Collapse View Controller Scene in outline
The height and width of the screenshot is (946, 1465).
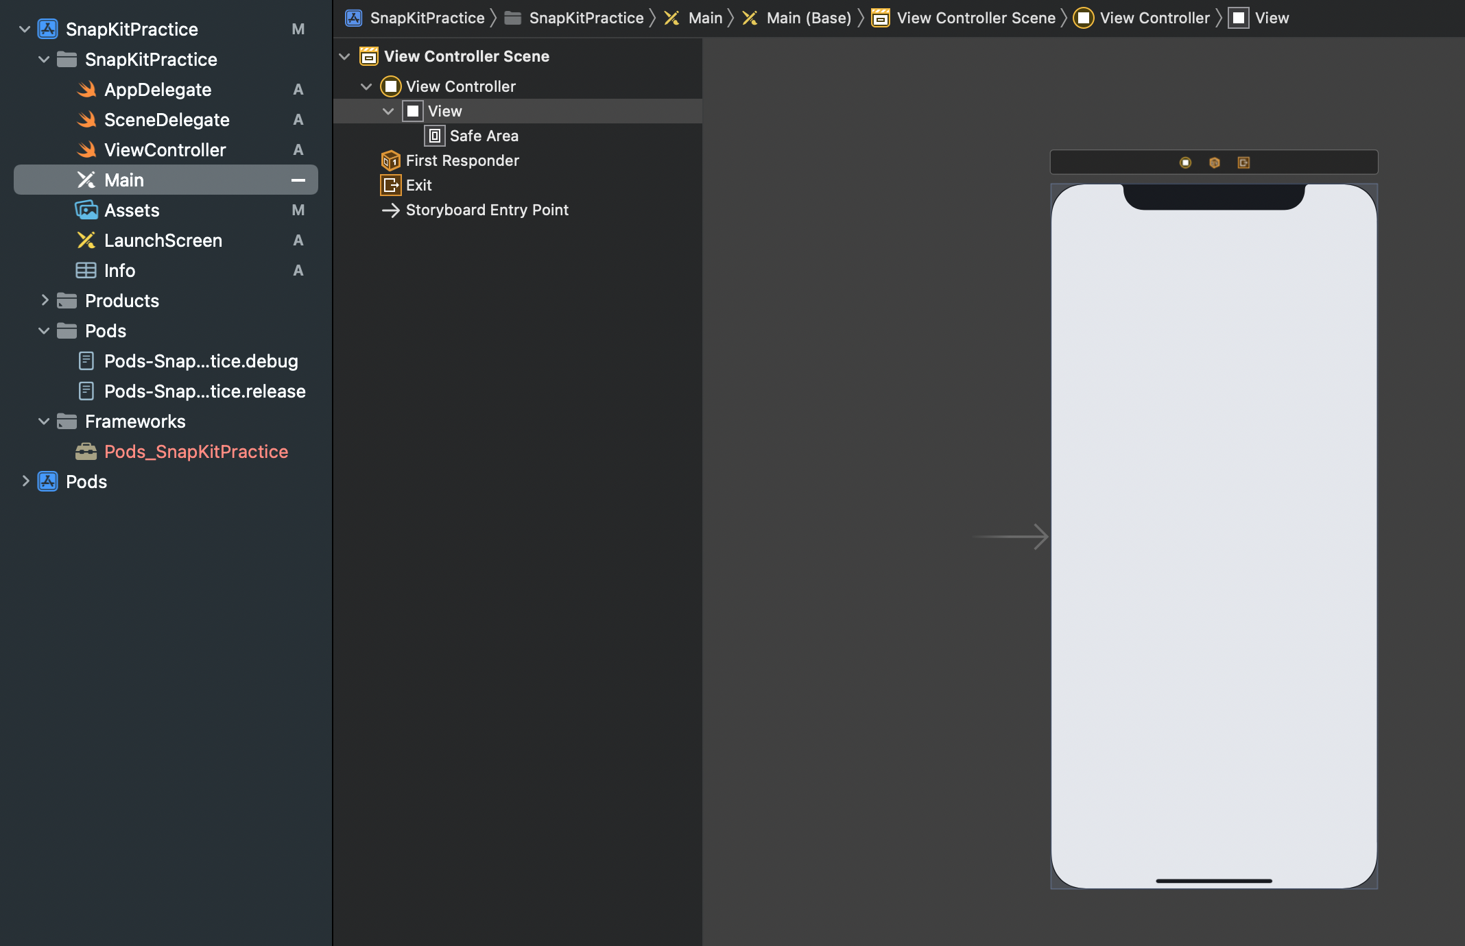click(x=344, y=56)
